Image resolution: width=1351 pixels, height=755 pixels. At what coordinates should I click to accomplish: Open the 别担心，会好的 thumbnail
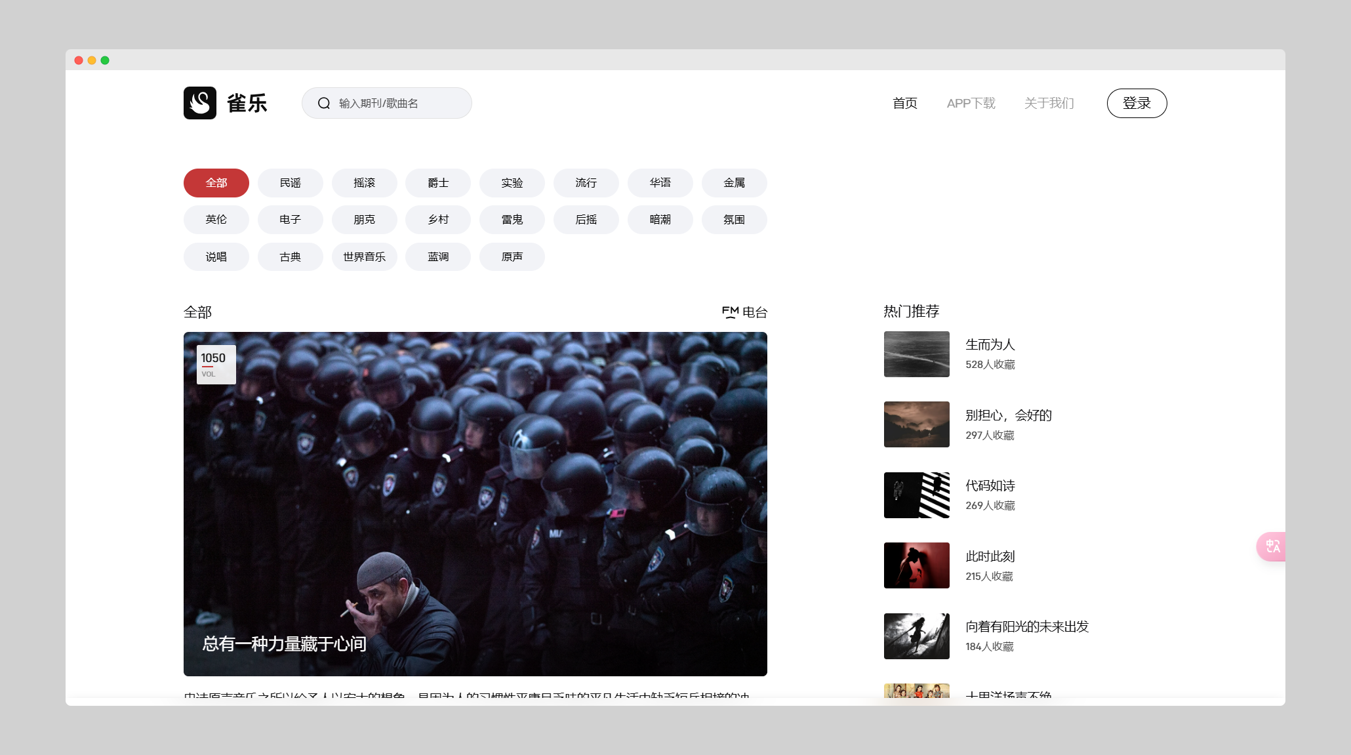coord(917,424)
